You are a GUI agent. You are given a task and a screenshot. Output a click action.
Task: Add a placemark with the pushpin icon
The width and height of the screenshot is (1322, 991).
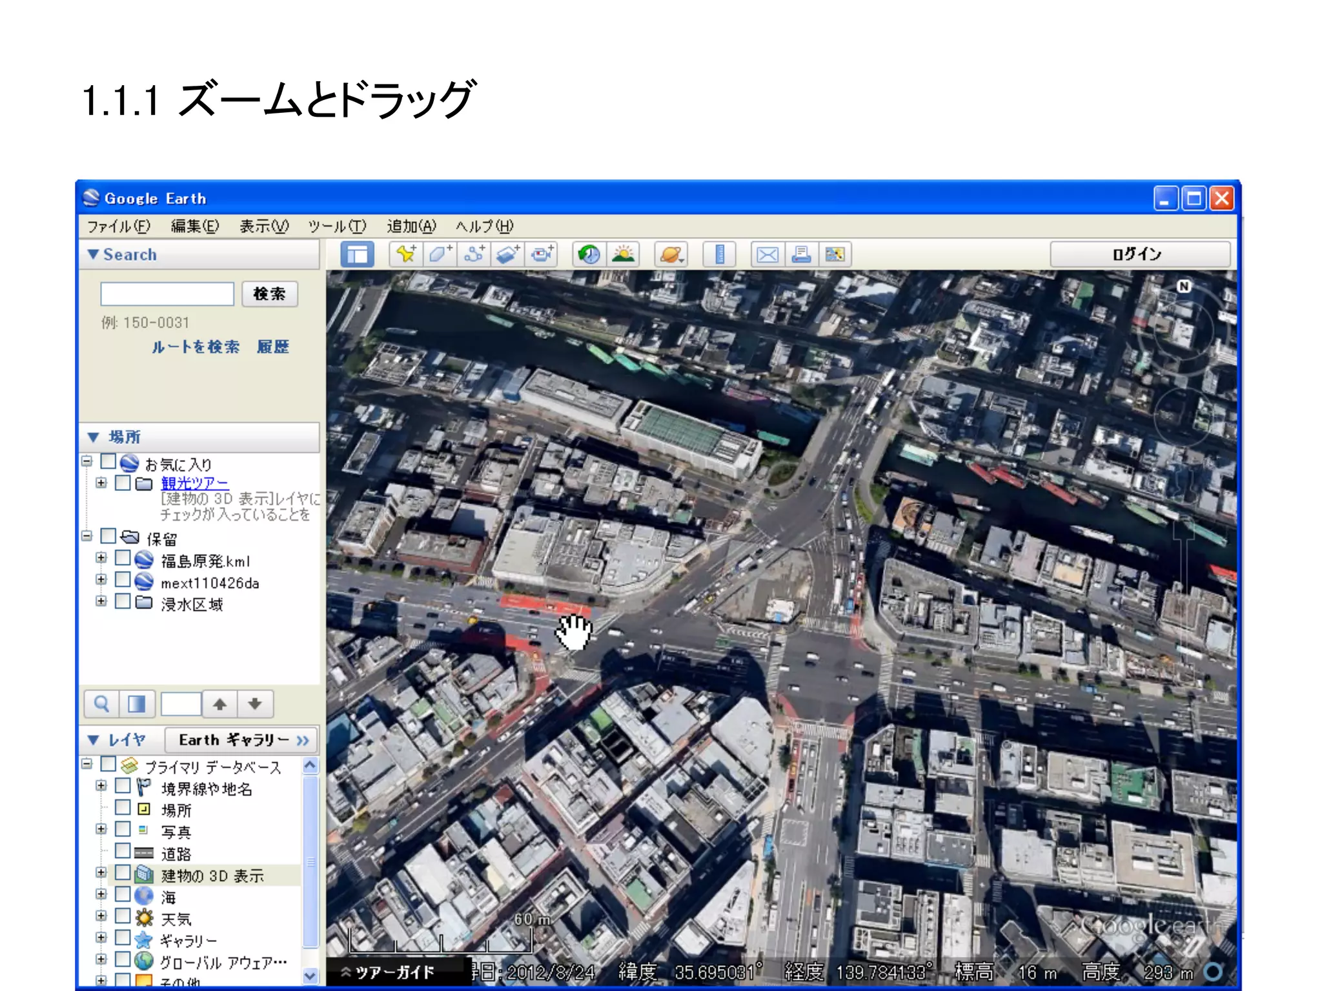coord(406,254)
